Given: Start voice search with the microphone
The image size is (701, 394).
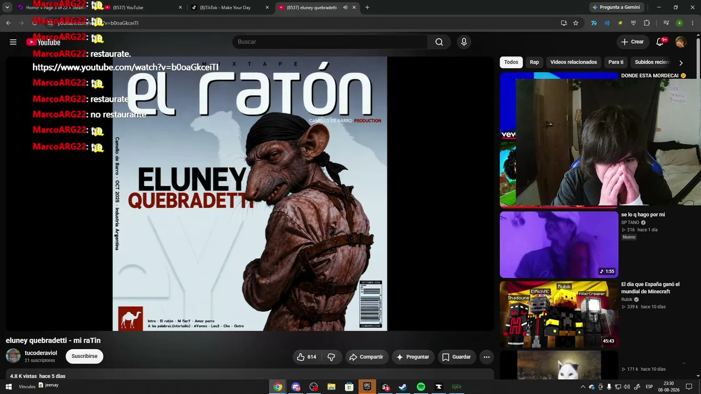Looking at the screenshot, I should (464, 42).
